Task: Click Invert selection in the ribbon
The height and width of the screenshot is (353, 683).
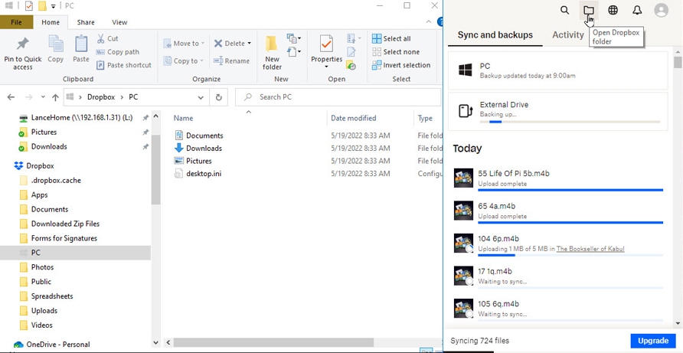Action: pos(401,65)
